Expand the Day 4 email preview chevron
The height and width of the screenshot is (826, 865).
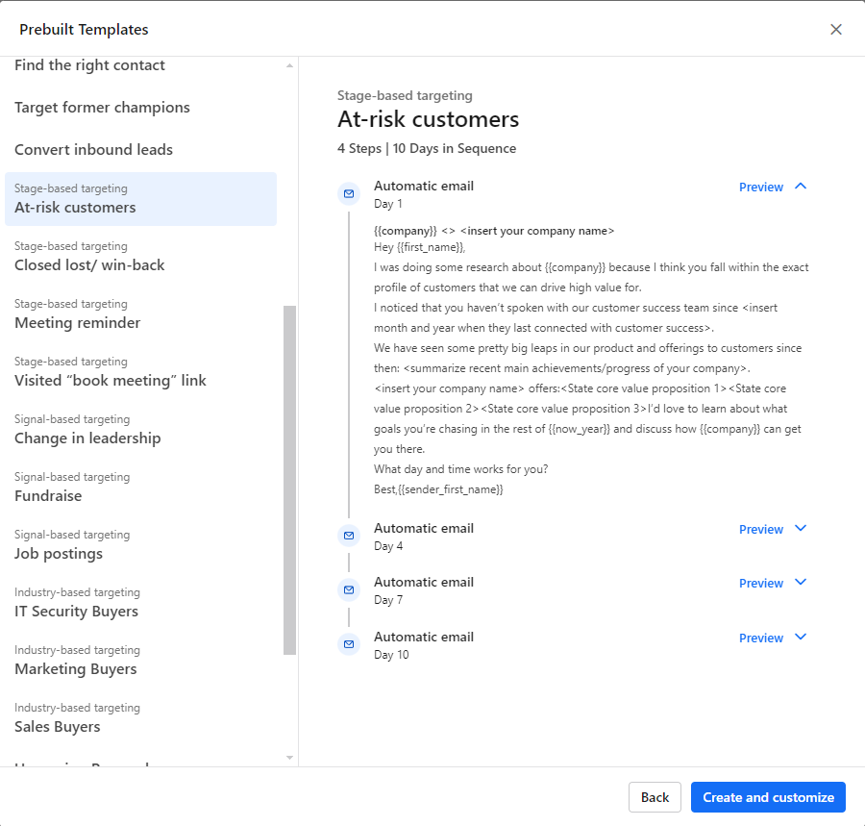(802, 529)
